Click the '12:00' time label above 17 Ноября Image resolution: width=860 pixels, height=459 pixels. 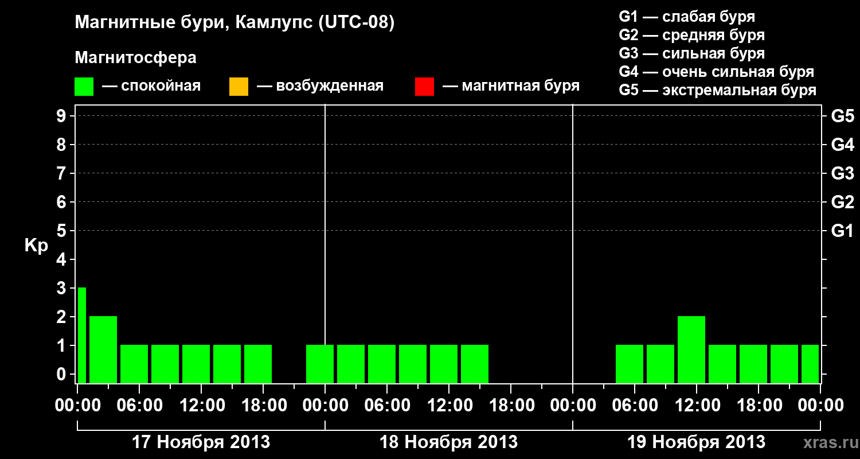tap(201, 406)
